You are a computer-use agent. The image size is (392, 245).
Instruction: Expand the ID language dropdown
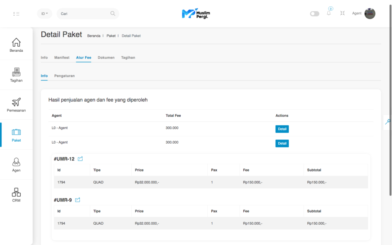[44, 14]
